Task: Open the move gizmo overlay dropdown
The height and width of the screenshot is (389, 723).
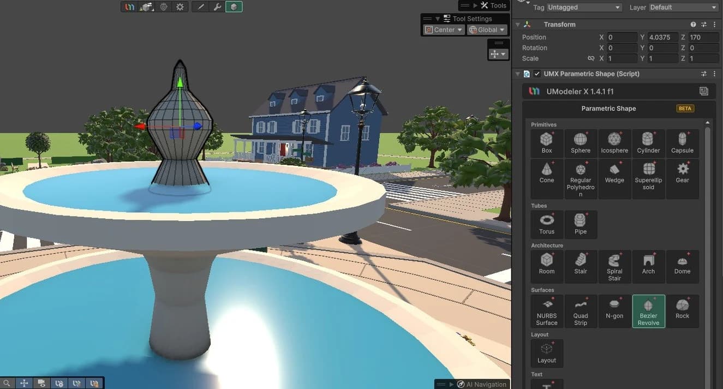Action: click(499, 54)
